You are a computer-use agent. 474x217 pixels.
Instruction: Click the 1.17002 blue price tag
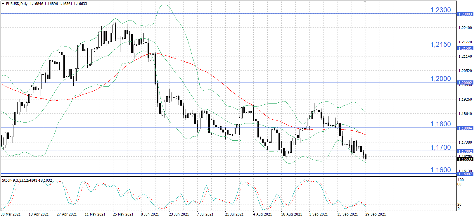(465, 151)
